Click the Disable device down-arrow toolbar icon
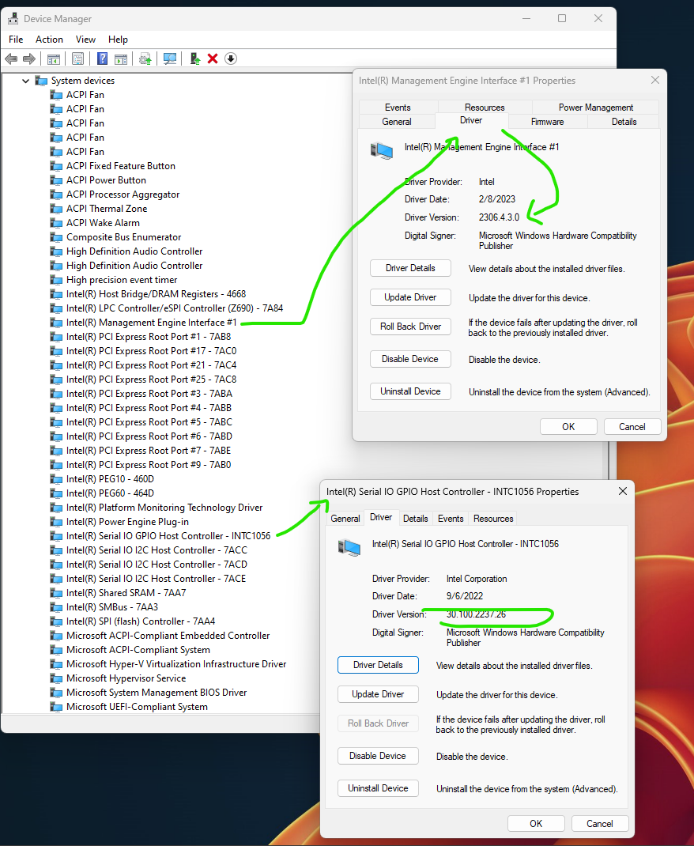This screenshot has width=694, height=846. click(x=231, y=59)
